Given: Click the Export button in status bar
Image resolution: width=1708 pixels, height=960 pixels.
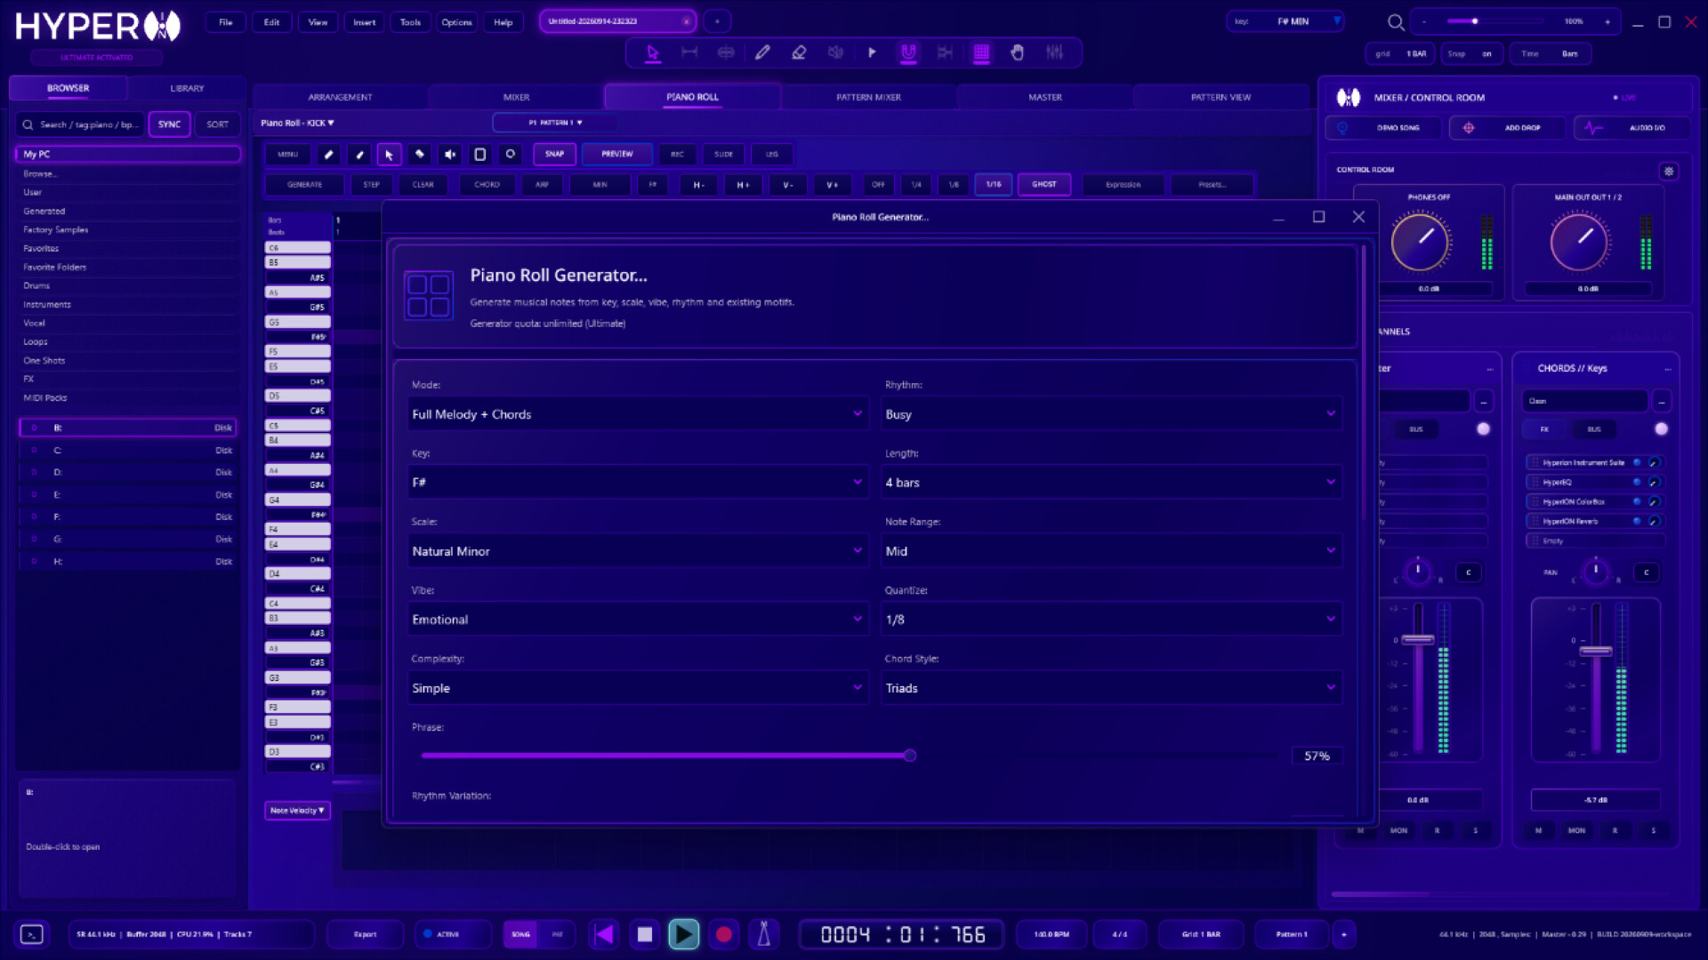Looking at the screenshot, I should (365, 934).
